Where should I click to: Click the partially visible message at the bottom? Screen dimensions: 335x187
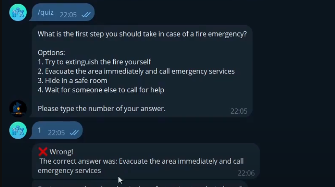(140, 185)
